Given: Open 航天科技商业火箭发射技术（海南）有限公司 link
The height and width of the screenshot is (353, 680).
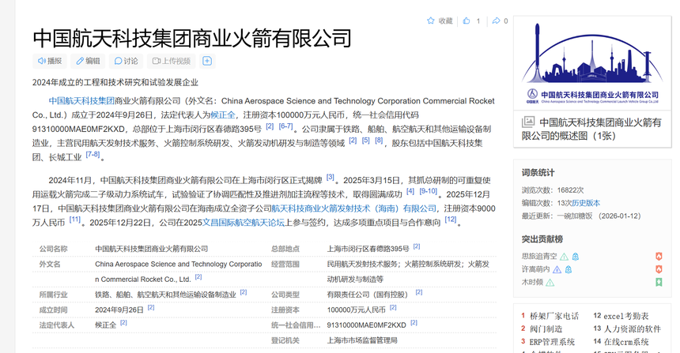Looking at the screenshot, I should tap(354, 208).
